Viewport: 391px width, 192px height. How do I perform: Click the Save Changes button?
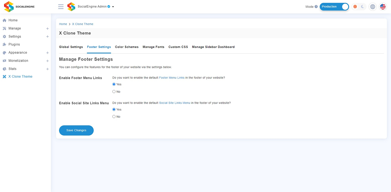click(x=76, y=130)
